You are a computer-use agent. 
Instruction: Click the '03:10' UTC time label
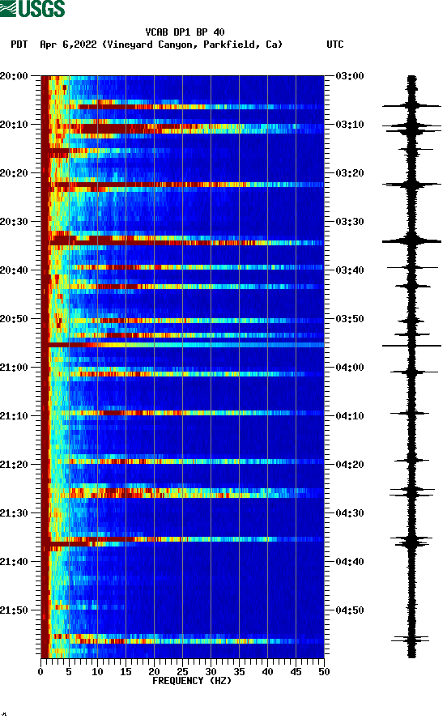[x=350, y=125]
